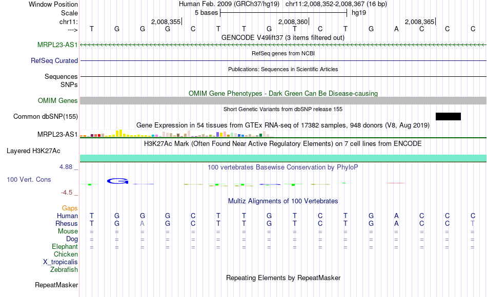Click the OMIM Gene Phenotypes track title

[283, 93]
